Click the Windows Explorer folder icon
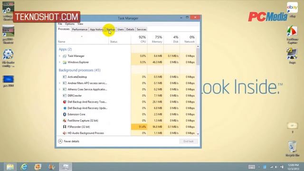 point(65,62)
